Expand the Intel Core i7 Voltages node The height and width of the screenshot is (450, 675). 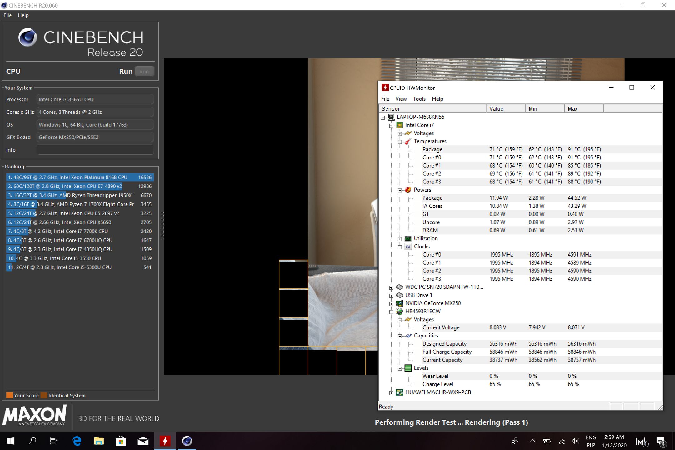pos(400,134)
